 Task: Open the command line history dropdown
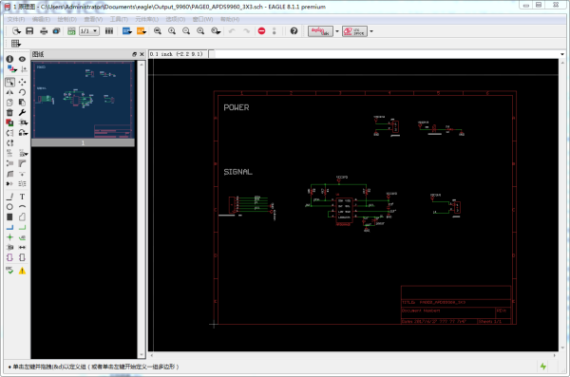coord(562,54)
